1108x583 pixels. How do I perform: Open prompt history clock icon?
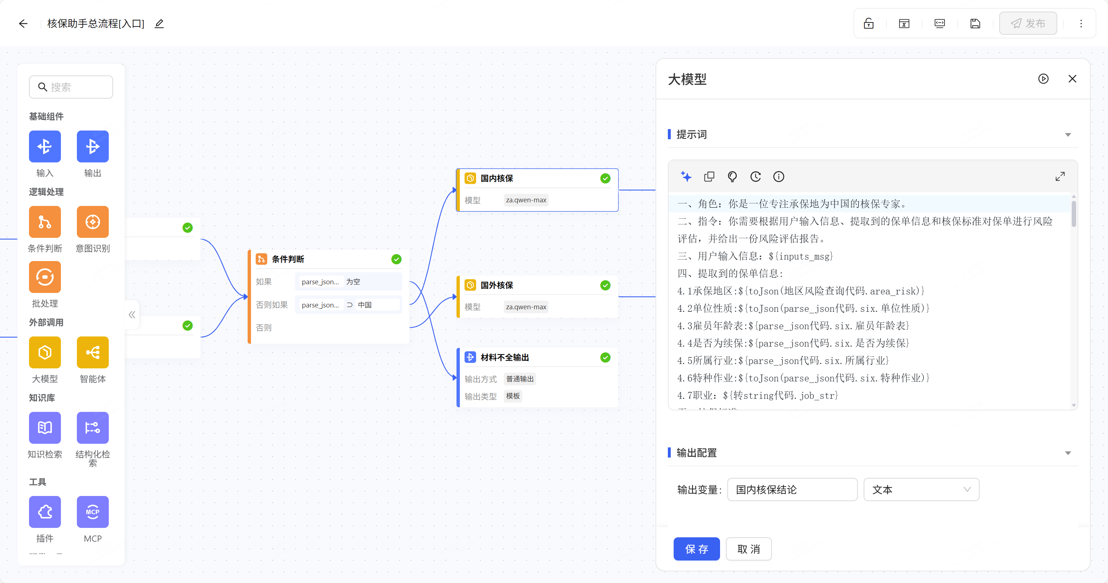[x=755, y=177]
